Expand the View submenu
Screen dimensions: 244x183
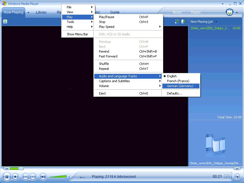click(x=78, y=12)
